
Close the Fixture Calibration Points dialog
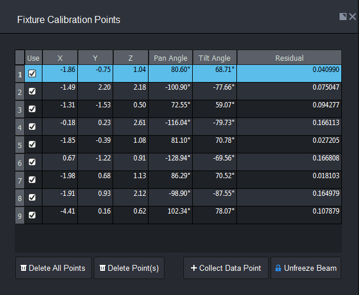coord(353,17)
